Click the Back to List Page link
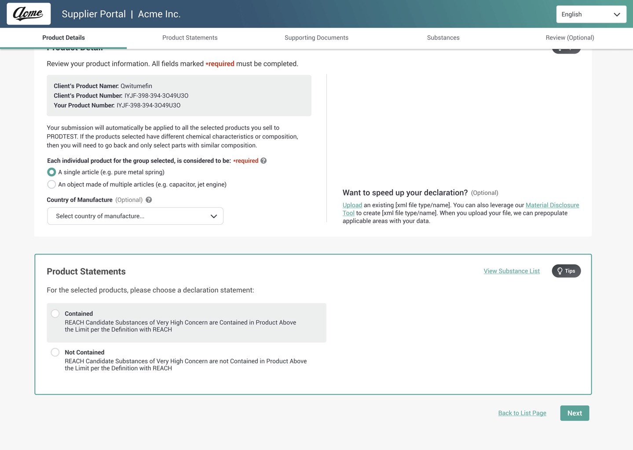The image size is (633, 450). [x=522, y=413]
